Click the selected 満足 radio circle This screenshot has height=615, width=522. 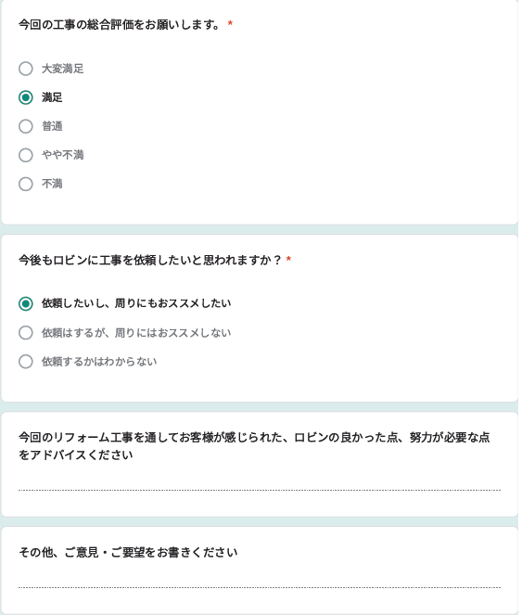26,97
